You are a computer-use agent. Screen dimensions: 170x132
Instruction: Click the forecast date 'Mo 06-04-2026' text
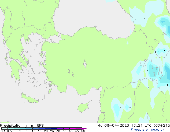(x=113, y=126)
